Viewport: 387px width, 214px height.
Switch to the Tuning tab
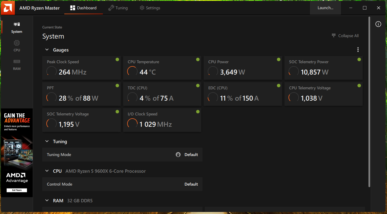coord(118,8)
